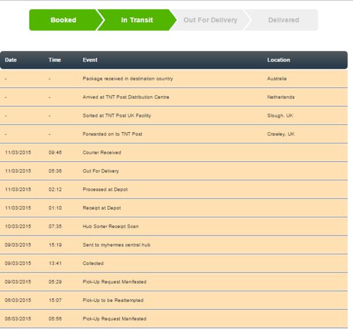353x333 pixels.
Task: Click the Date column header
Action: click(x=11, y=60)
